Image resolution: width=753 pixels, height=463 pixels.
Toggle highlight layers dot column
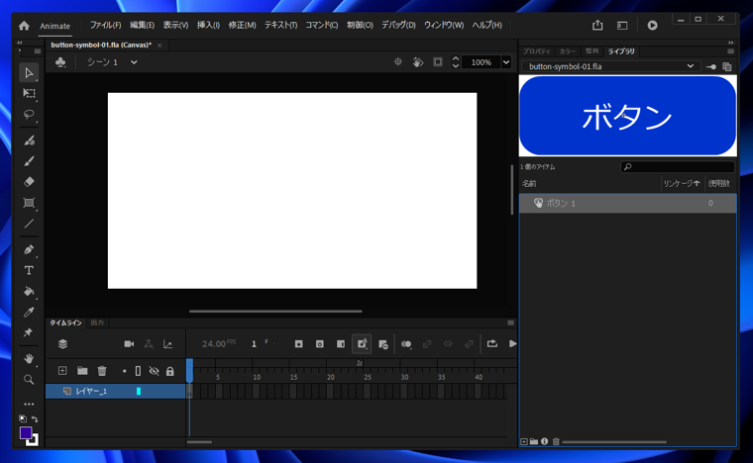click(125, 371)
